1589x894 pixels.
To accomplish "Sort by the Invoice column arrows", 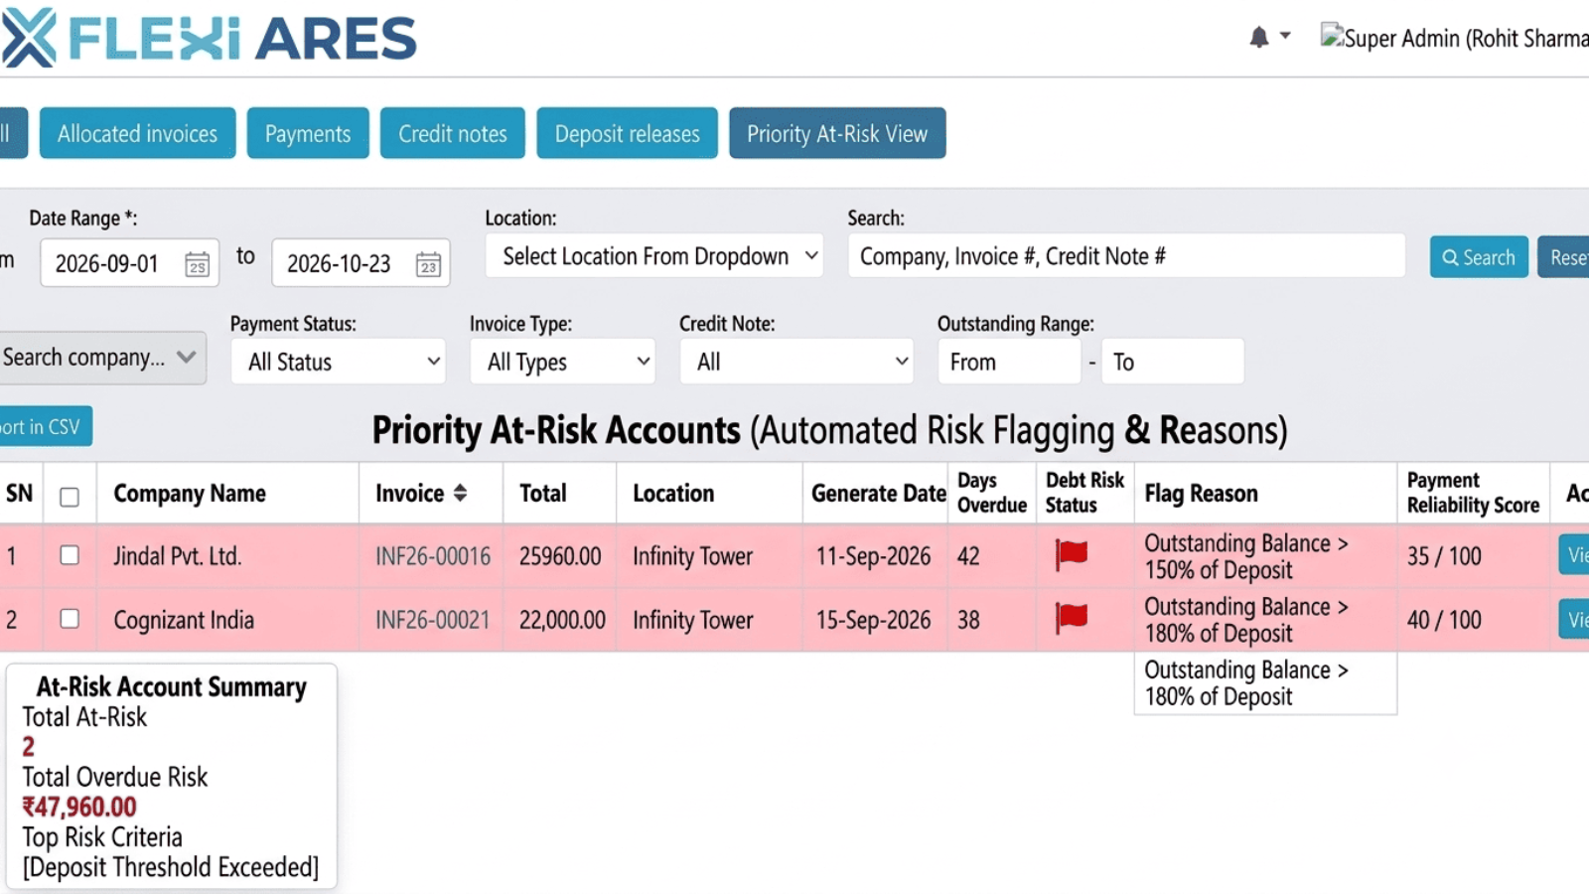I will pos(460,493).
